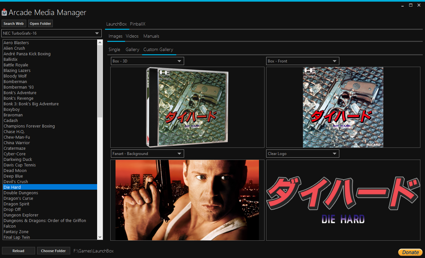425x258 pixels.
Task: Select Battle Royale in the game list
Action: pyautogui.click(x=50, y=65)
